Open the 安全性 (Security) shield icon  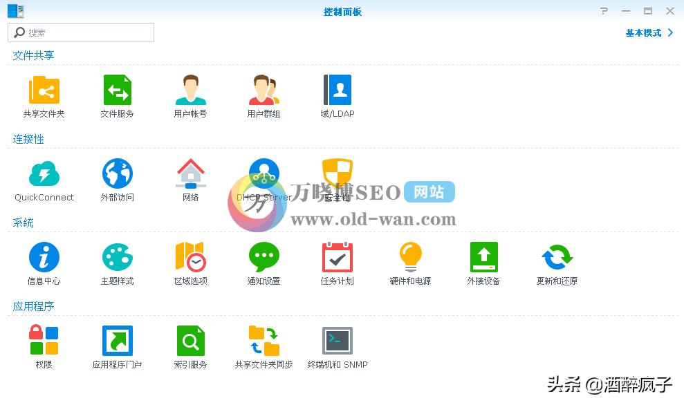pos(337,175)
